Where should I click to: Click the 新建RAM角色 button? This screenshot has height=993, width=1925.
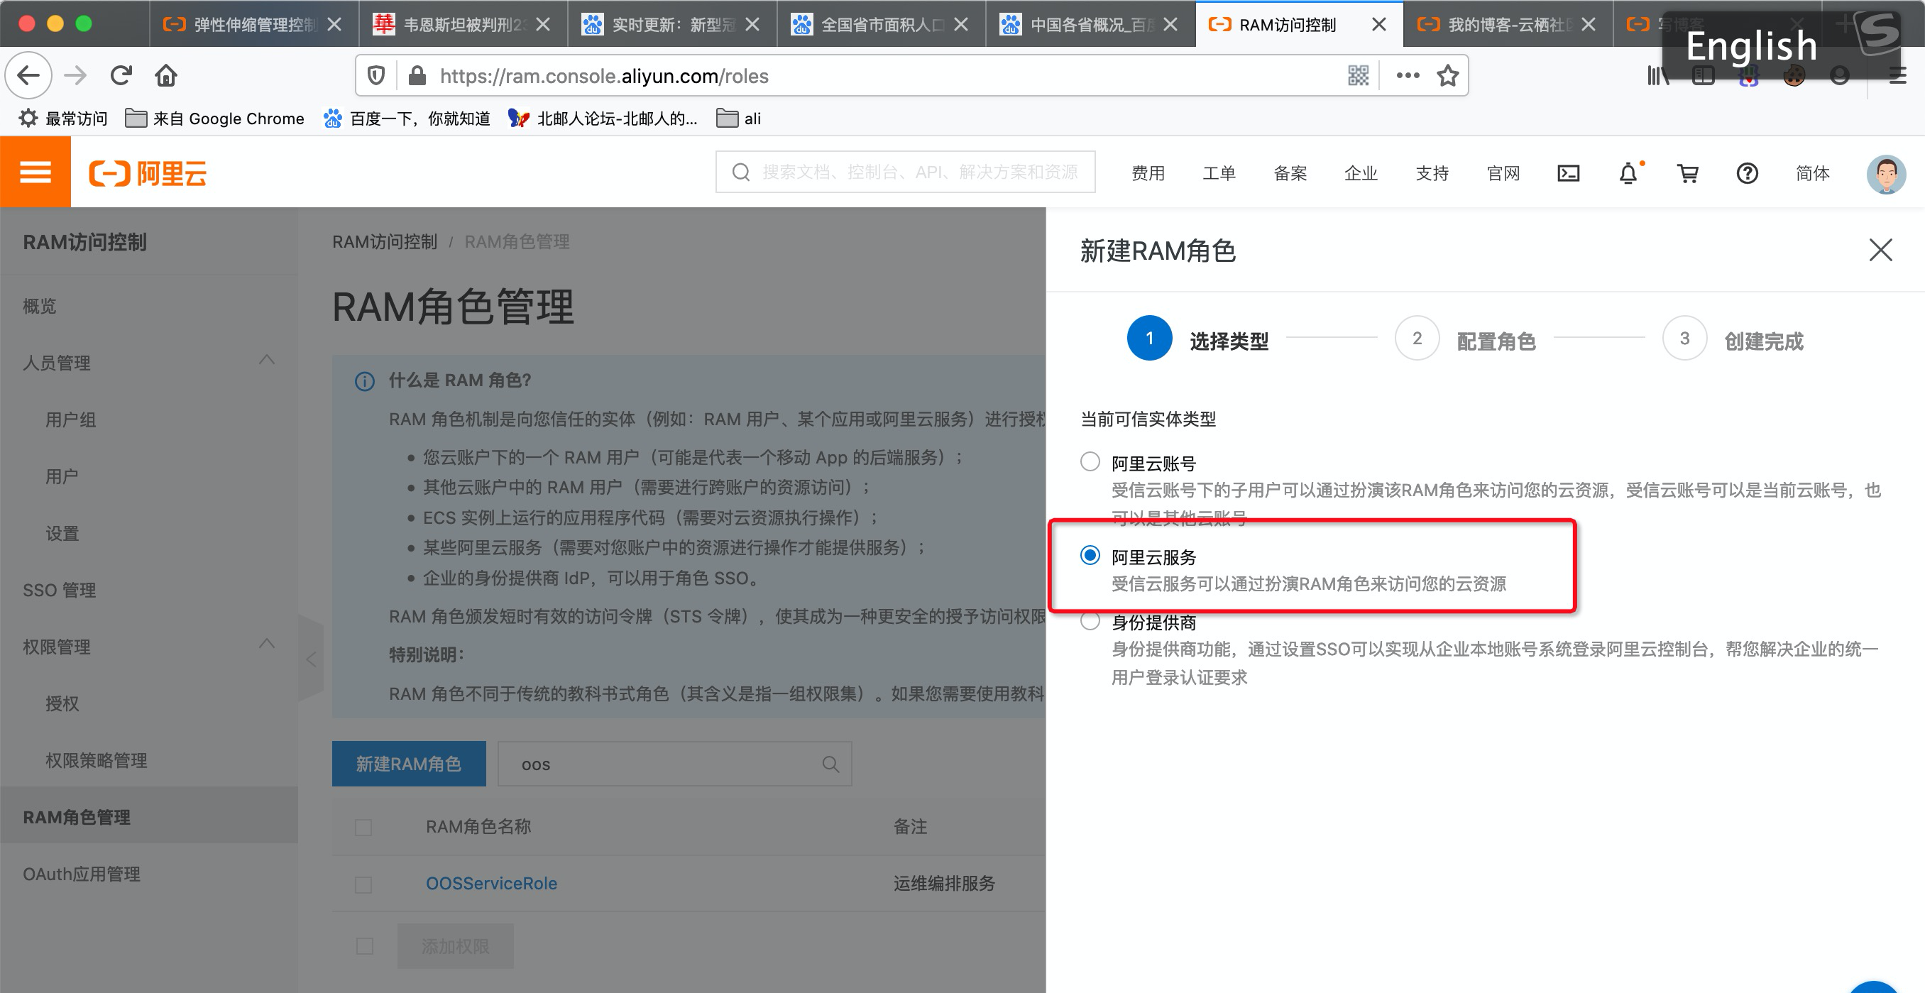[x=409, y=764]
